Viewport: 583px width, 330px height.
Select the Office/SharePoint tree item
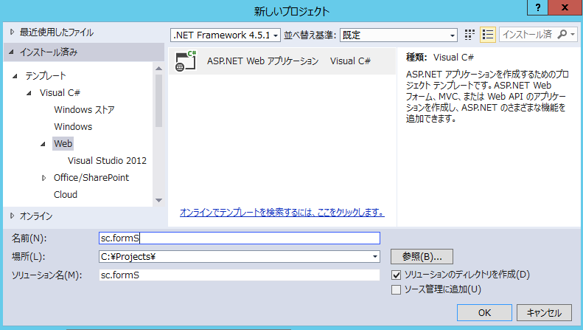pyautogui.click(x=91, y=178)
